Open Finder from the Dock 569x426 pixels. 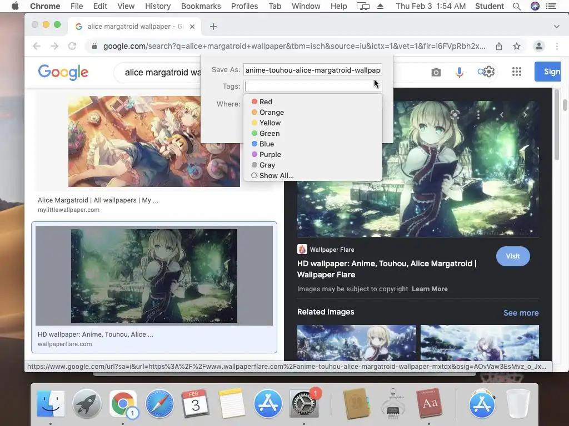(x=51, y=403)
